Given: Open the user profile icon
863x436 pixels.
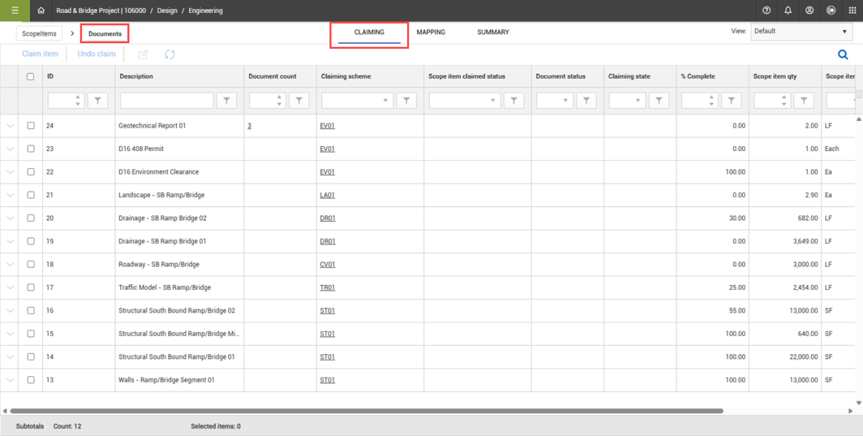Looking at the screenshot, I should (810, 11).
